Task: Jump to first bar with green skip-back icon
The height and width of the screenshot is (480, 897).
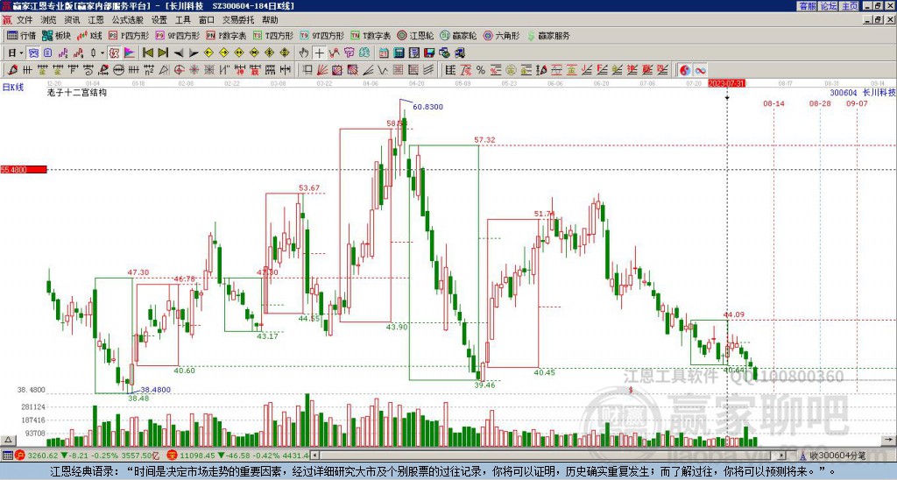Action: coord(147,53)
